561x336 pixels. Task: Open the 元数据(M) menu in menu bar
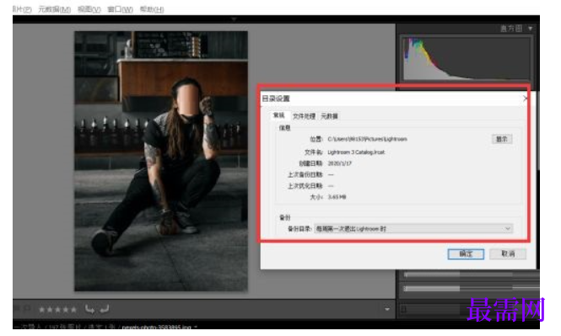coord(54,9)
